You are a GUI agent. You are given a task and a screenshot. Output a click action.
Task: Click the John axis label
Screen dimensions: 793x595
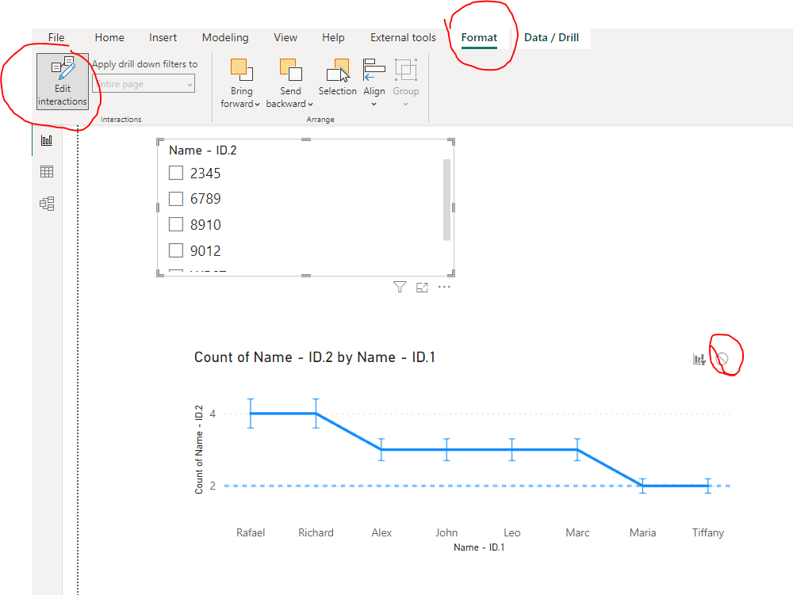(446, 532)
